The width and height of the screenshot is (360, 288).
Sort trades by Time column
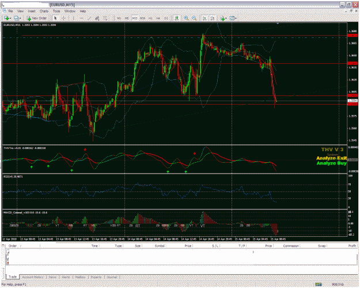[x=94, y=246]
